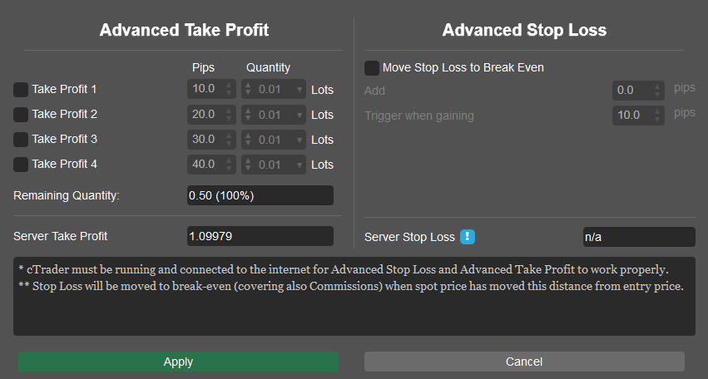This screenshot has width=708, height=379.
Task: Select the Server Stop Loss value field
Action: pos(639,237)
